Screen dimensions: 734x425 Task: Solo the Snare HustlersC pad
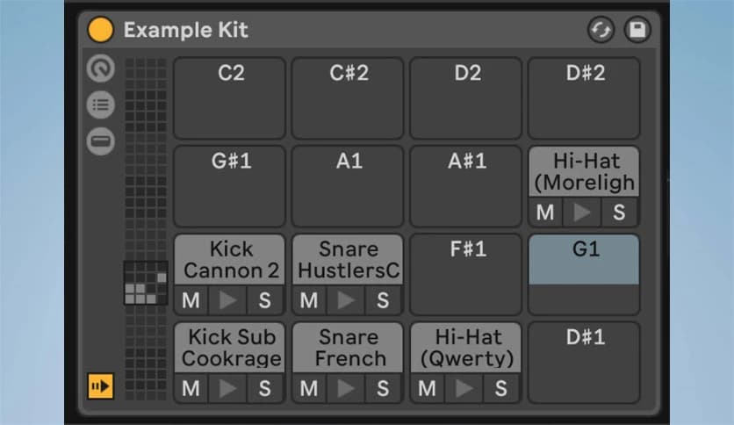383,300
